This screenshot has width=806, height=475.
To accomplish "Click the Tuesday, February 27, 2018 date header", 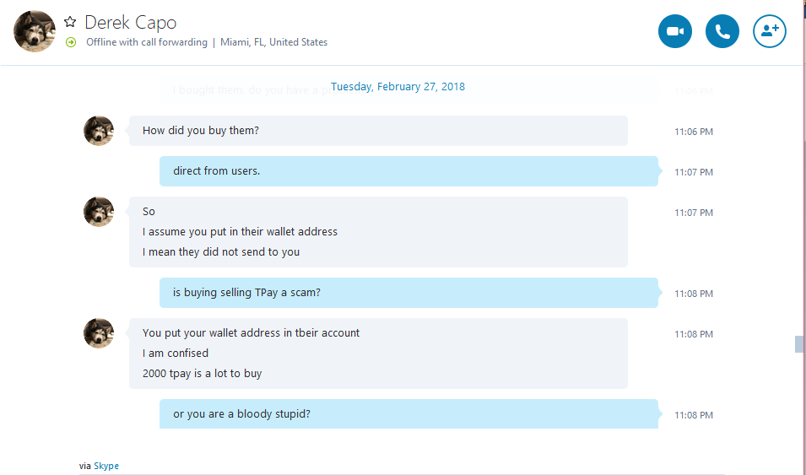I will pos(398,86).
